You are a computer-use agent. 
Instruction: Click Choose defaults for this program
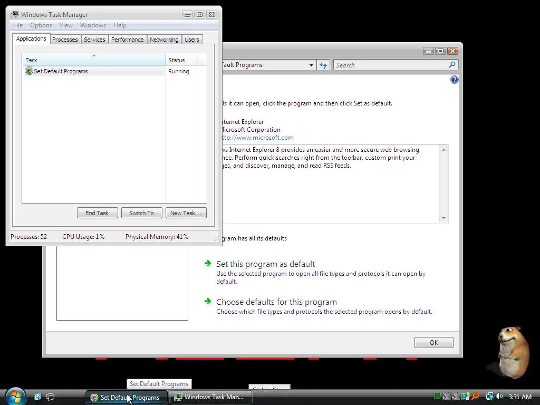[276, 302]
